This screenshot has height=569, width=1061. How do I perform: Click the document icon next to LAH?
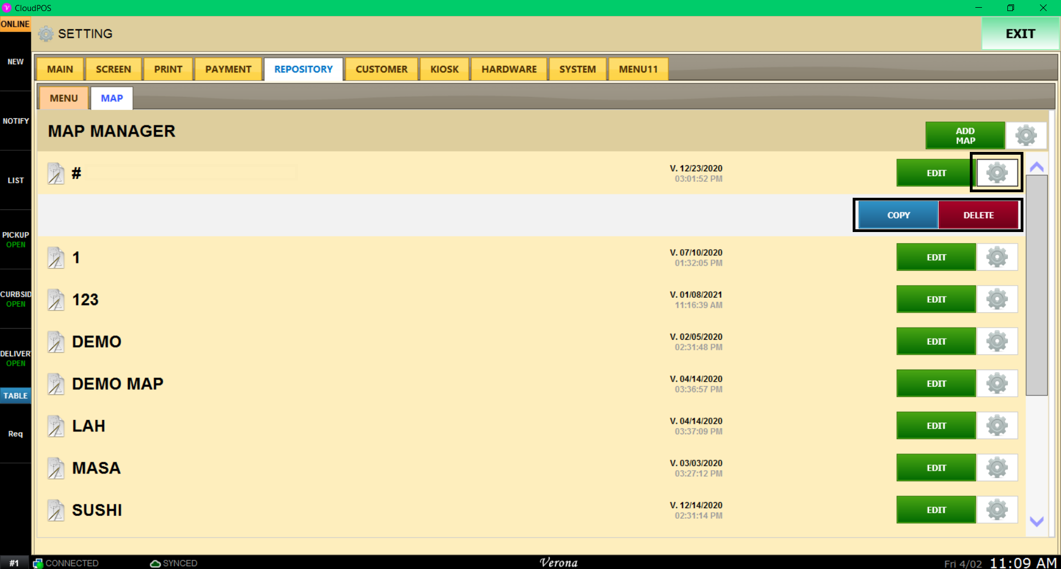tap(56, 426)
